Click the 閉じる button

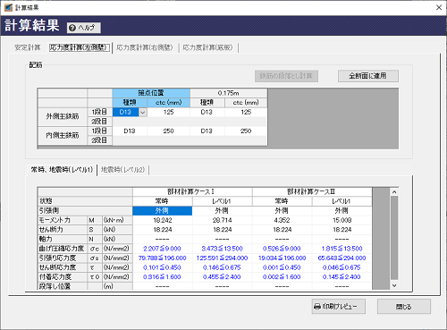(x=404, y=307)
